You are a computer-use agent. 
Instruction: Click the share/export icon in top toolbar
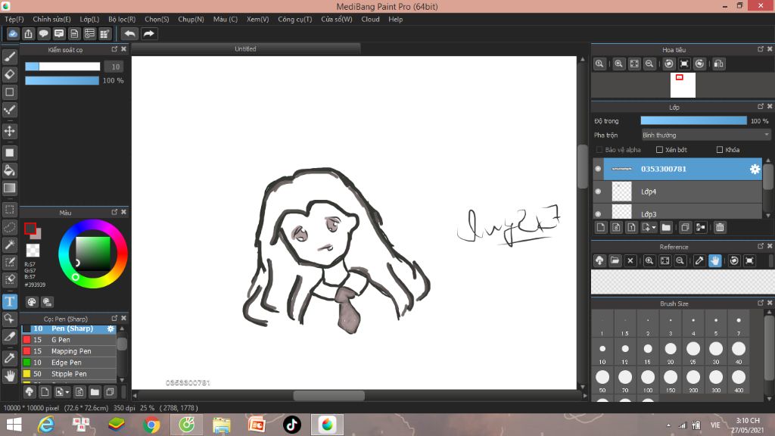(28, 33)
